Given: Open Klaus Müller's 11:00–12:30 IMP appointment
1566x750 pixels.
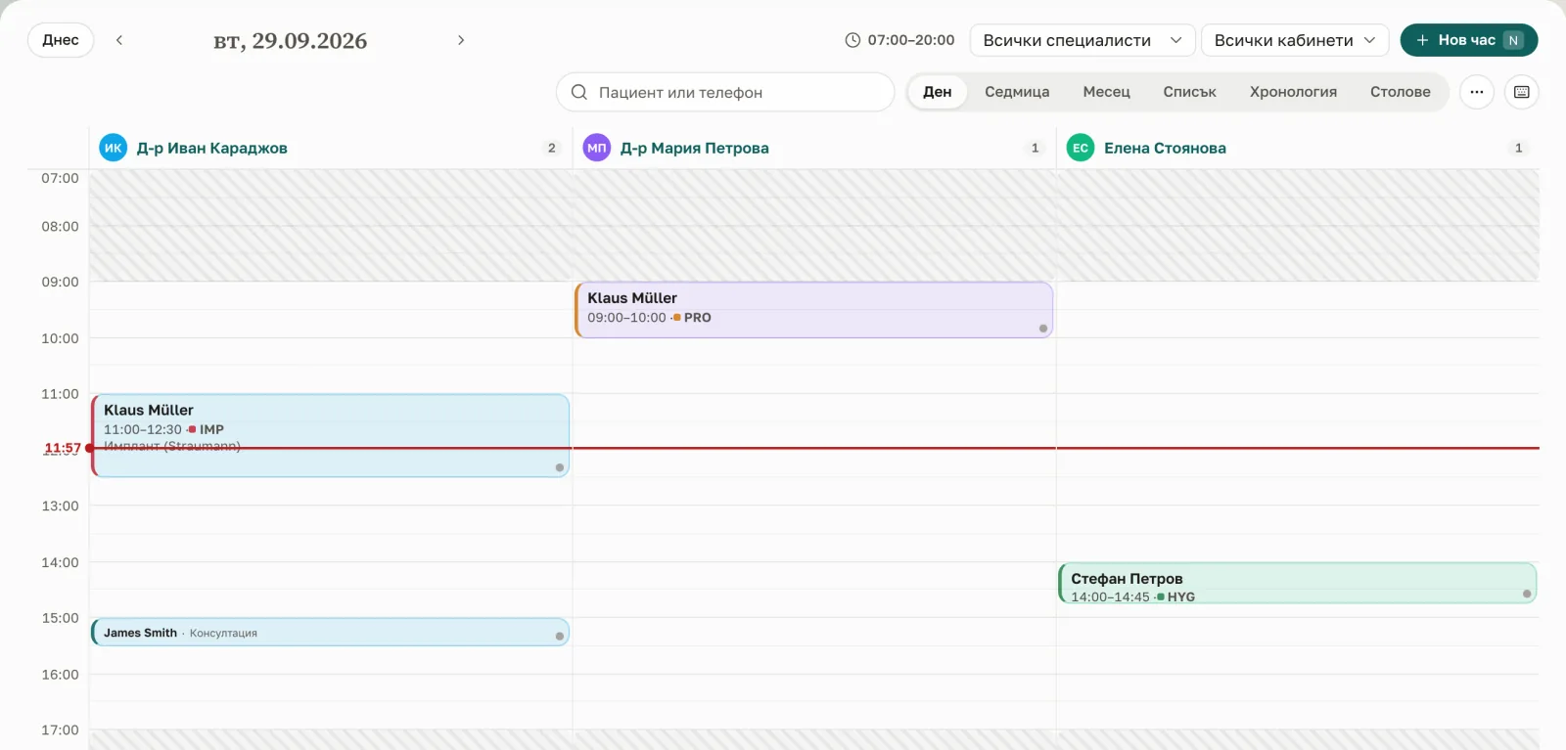Looking at the screenshot, I should (x=330, y=435).
